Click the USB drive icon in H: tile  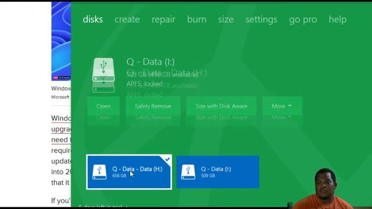(x=99, y=172)
